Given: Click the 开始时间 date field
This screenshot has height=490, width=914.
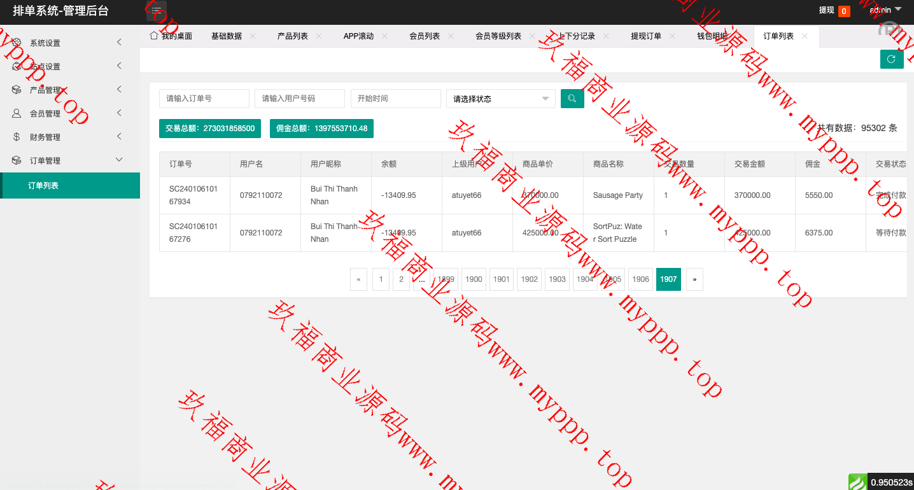Looking at the screenshot, I should pyautogui.click(x=395, y=99).
